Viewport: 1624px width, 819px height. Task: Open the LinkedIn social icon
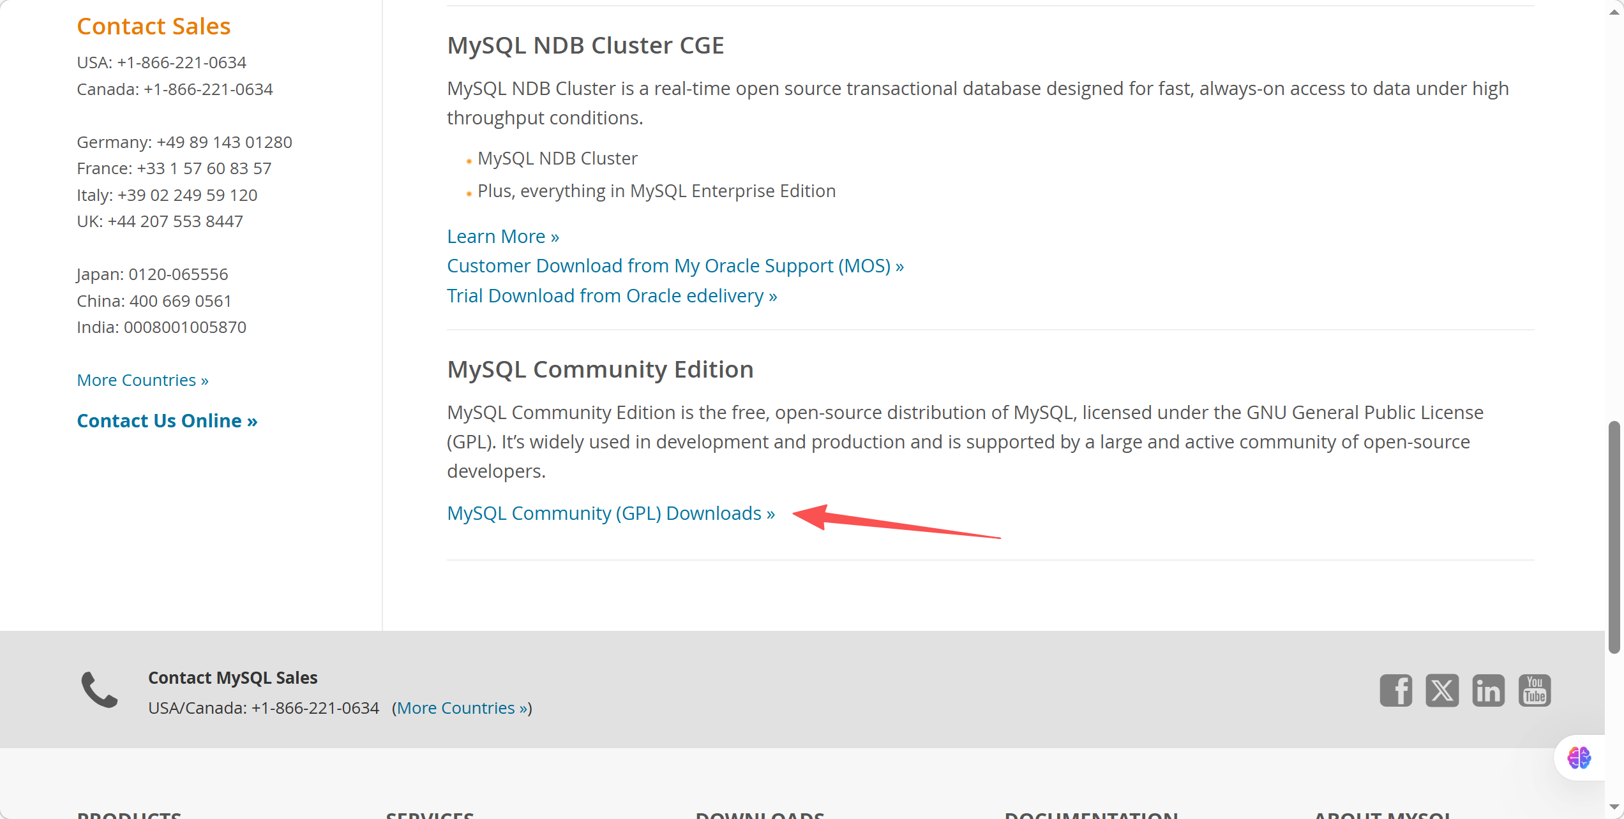[1488, 690]
